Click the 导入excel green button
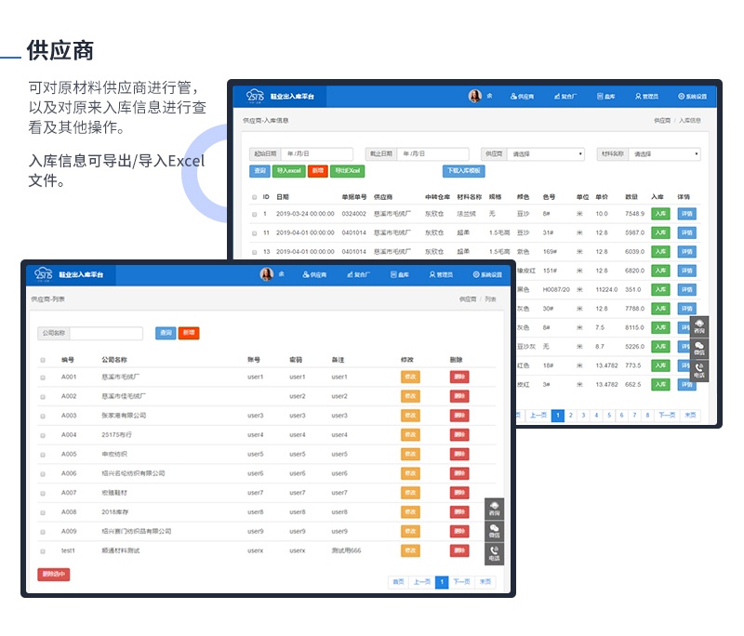Screen dimensions: 744x636 click(x=288, y=171)
